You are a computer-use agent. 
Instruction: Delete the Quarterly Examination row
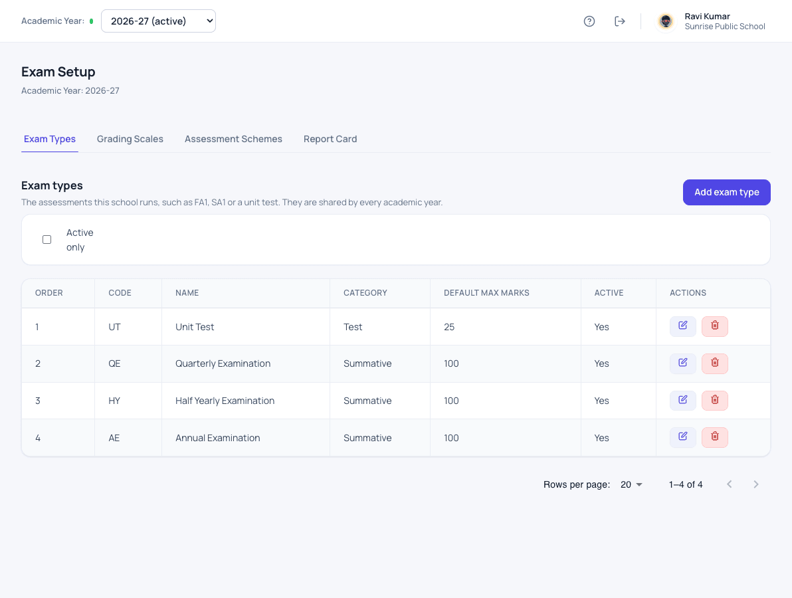[x=715, y=363]
